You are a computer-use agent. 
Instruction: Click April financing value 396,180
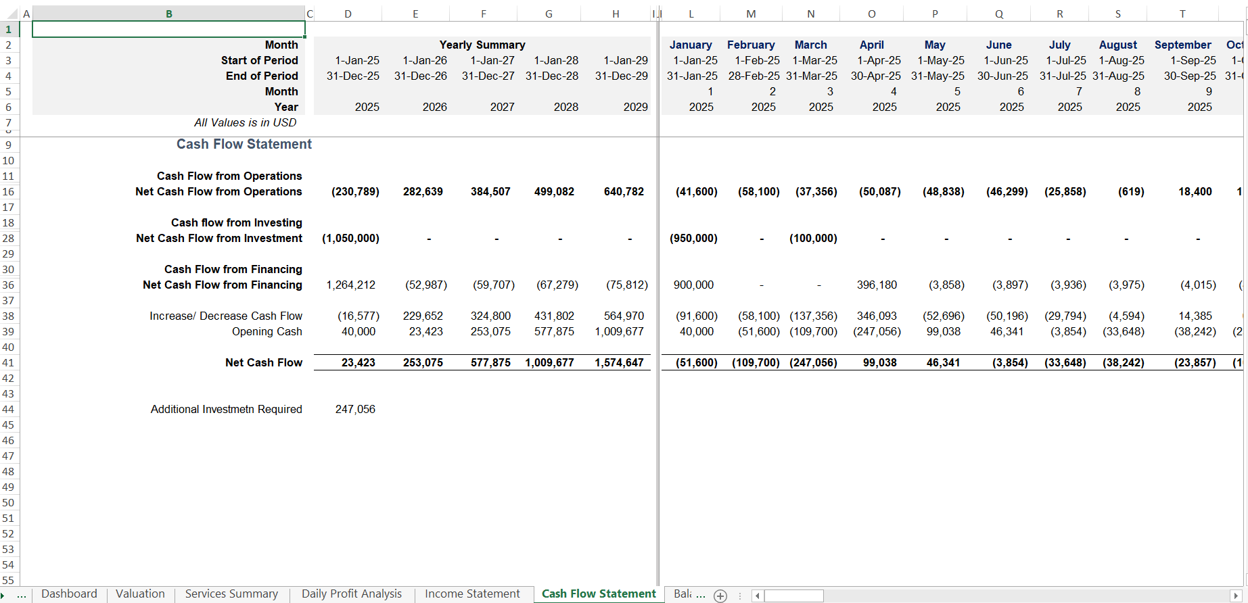pos(877,285)
